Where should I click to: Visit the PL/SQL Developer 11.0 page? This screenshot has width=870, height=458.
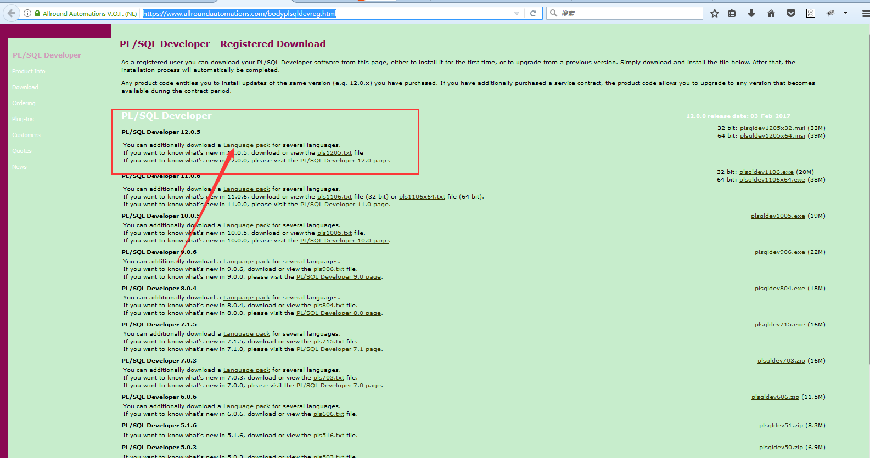344,205
